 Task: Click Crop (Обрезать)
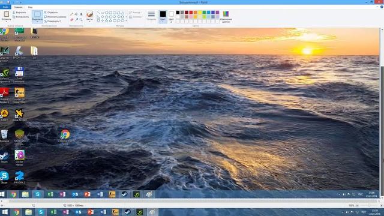[x=51, y=12]
